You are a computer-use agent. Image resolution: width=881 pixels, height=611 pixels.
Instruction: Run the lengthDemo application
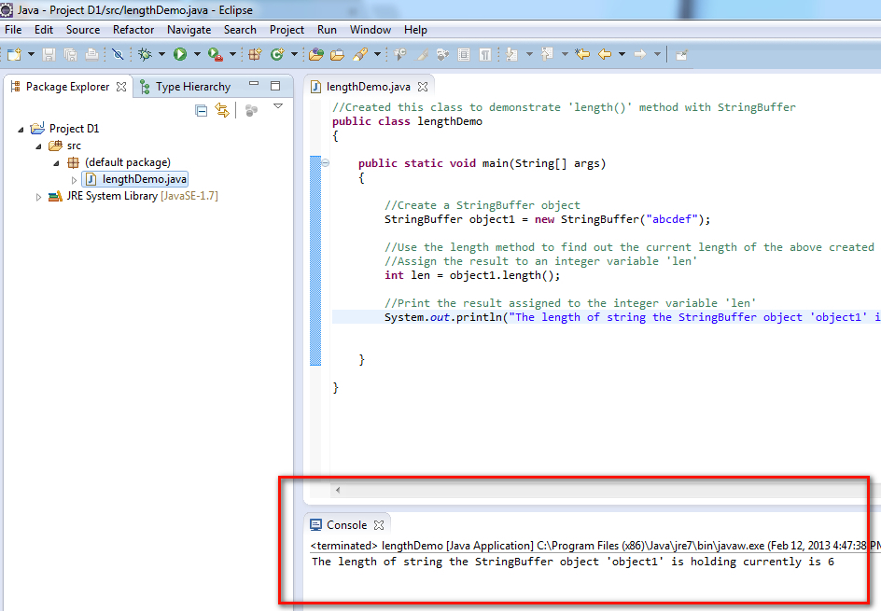point(182,54)
